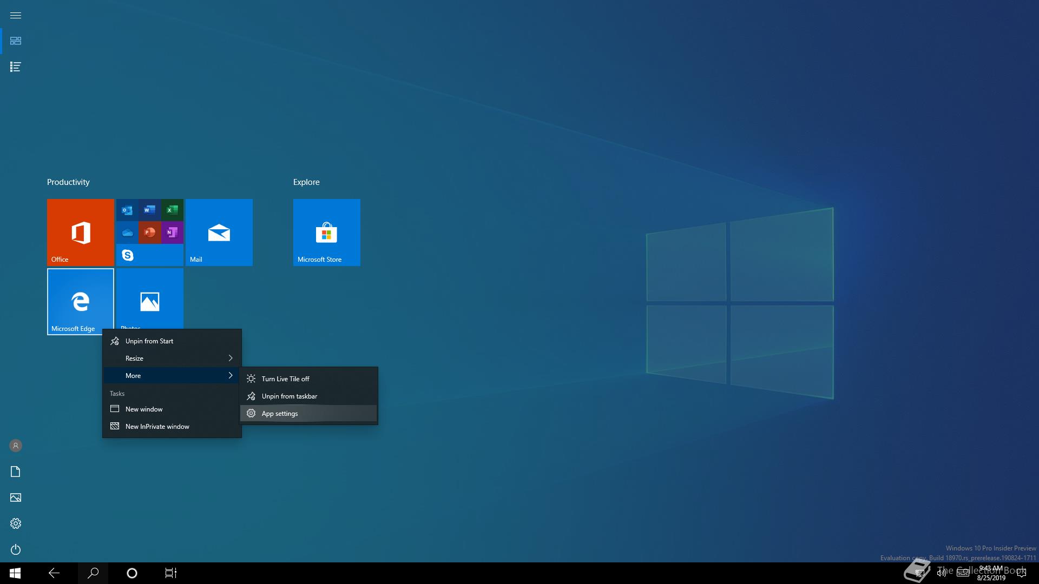The width and height of the screenshot is (1039, 584).
Task: Choose App settings menu entry
Action: pos(279,414)
